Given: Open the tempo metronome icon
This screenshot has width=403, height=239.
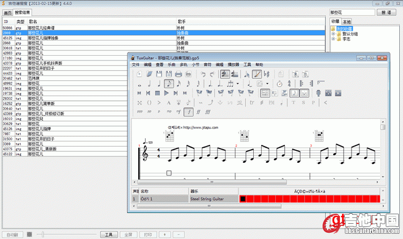Looking at the screenshot, I should coord(280,84).
